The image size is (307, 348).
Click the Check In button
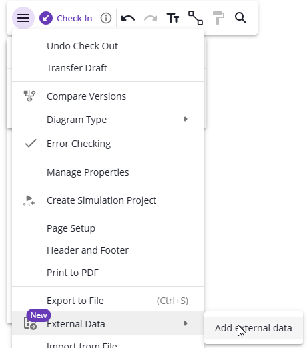(66, 18)
